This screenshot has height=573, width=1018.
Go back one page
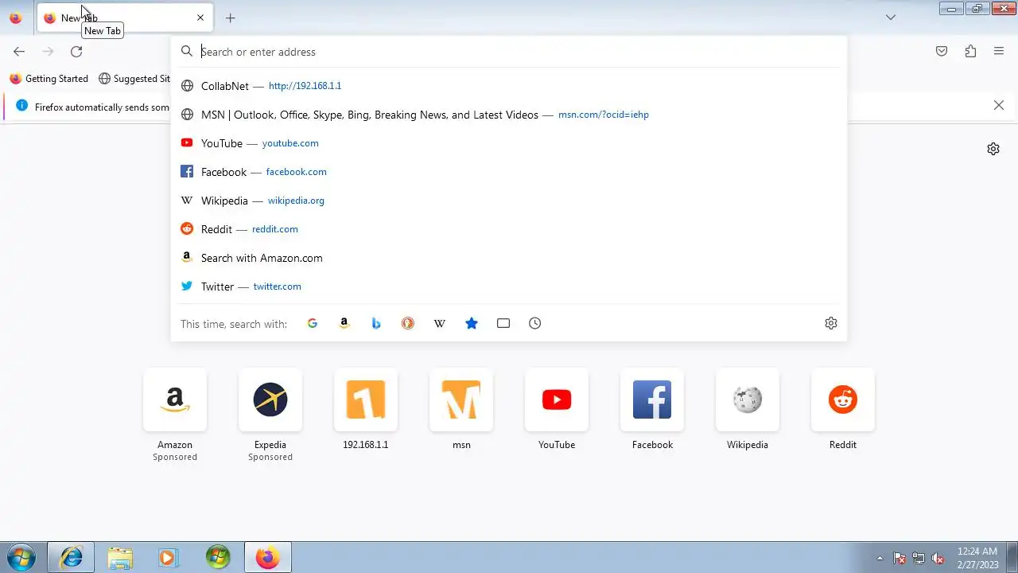(19, 52)
